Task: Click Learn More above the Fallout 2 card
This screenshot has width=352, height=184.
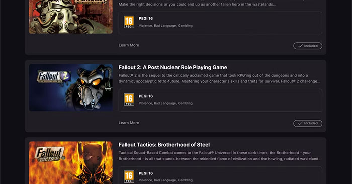Action: tap(129, 45)
